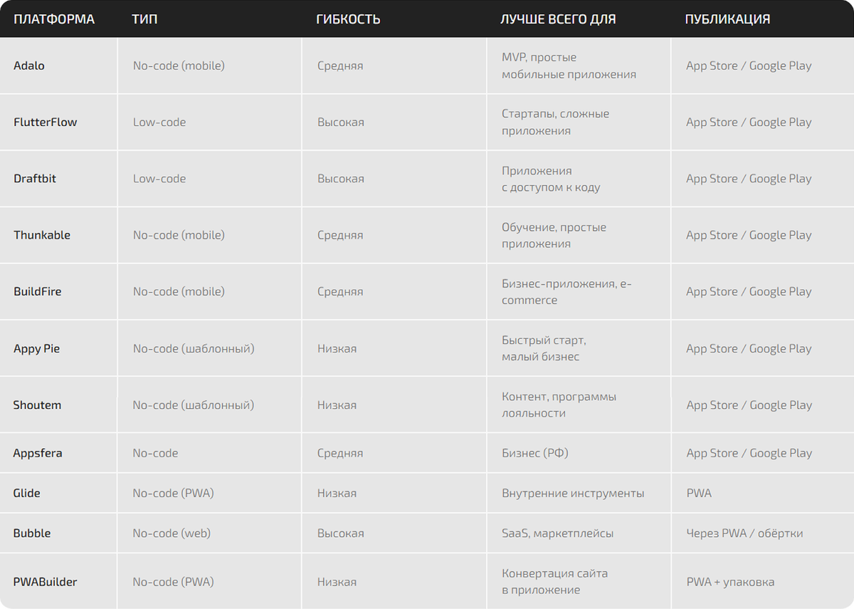854x609 pixels.
Task: Click the ЛУЧШЕ ВСЕГО ДЛЯ column header
Action: [x=559, y=19]
